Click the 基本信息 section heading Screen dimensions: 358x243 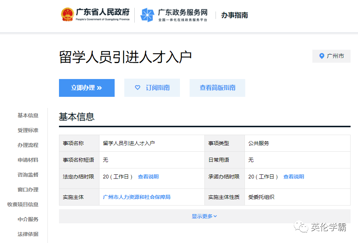click(x=76, y=117)
